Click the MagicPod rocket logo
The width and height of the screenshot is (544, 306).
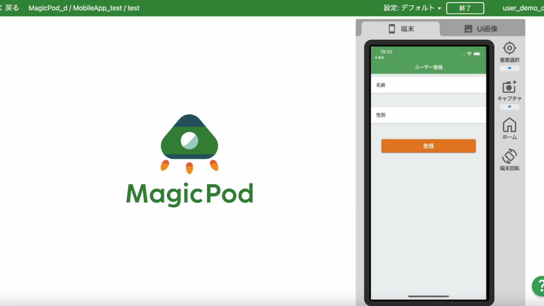pyautogui.click(x=189, y=144)
